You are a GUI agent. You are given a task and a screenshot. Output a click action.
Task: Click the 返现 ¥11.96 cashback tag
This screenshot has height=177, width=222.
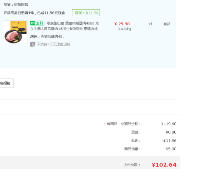[x=86, y=13]
